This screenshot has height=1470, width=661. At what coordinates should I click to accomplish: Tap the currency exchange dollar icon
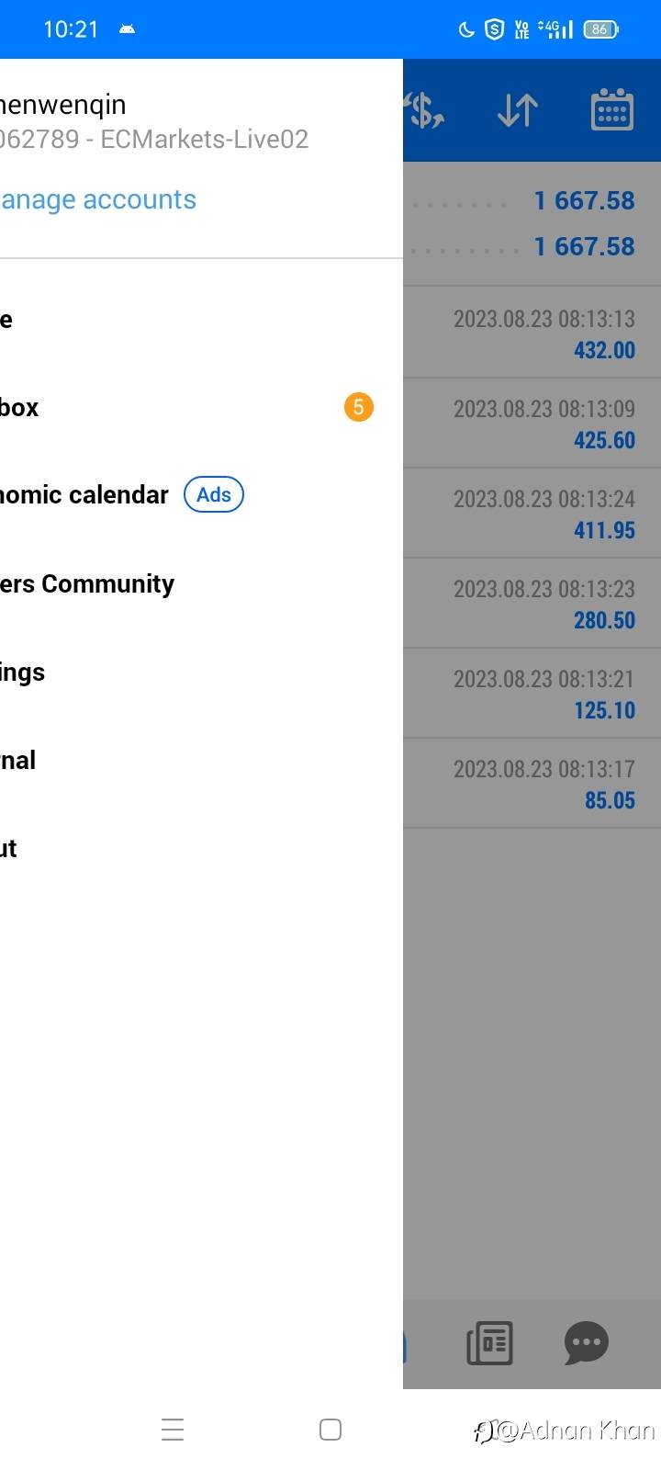425,111
